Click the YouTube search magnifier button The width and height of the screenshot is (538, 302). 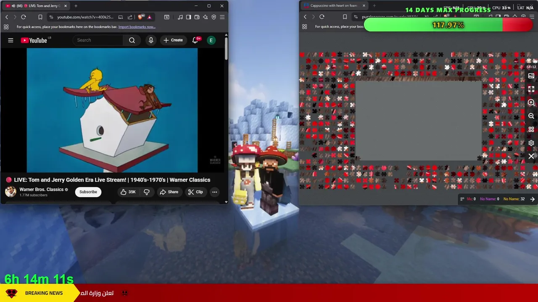pos(132,40)
